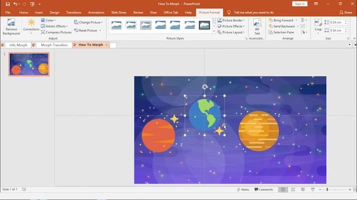Click the lightbulb Tell me icon
The width and height of the screenshot is (357, 200).
point(229,12)
